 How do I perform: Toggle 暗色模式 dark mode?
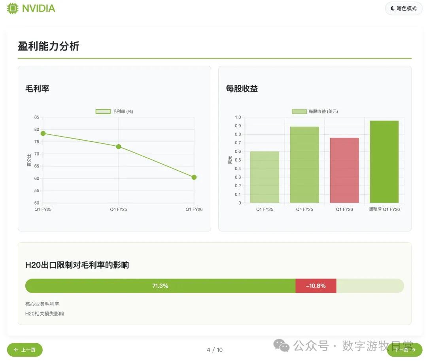tap(403, 8)
